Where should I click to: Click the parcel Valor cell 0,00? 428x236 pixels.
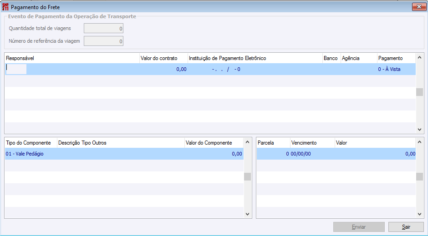[x=375, y=154]
